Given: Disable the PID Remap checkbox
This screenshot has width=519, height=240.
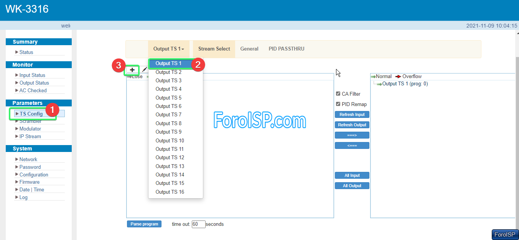Looking at the screenshot, I should [x=338, y=104].
